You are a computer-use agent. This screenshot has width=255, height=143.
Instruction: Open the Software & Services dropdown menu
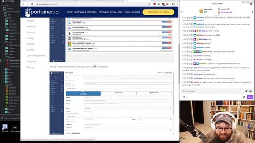pyautogui.click(x=86, y=12)
